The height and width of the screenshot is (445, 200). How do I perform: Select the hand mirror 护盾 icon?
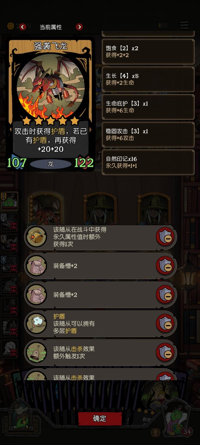click(x=37, y=323)
